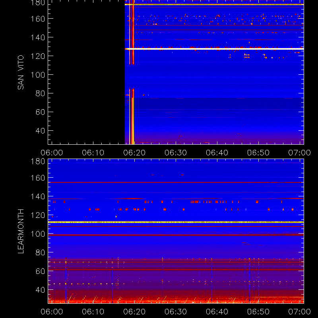Select the 80 tick label on San Vito axis
Image resolution: width=318 pixels, height=318 pixels.
click(40, 93)
